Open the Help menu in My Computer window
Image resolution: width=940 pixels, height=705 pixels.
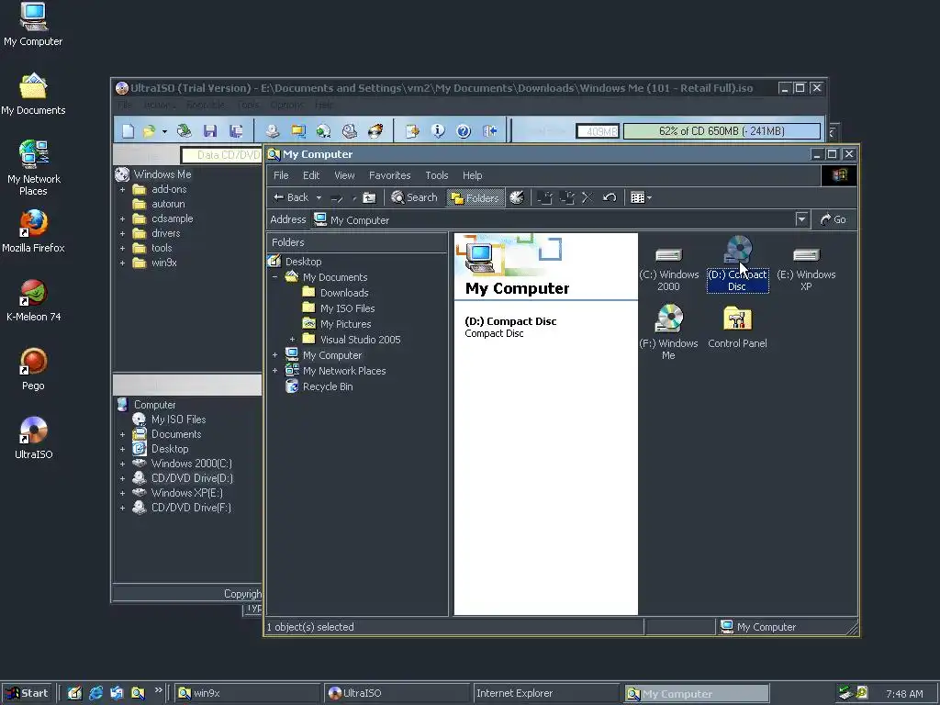[473, 175]
